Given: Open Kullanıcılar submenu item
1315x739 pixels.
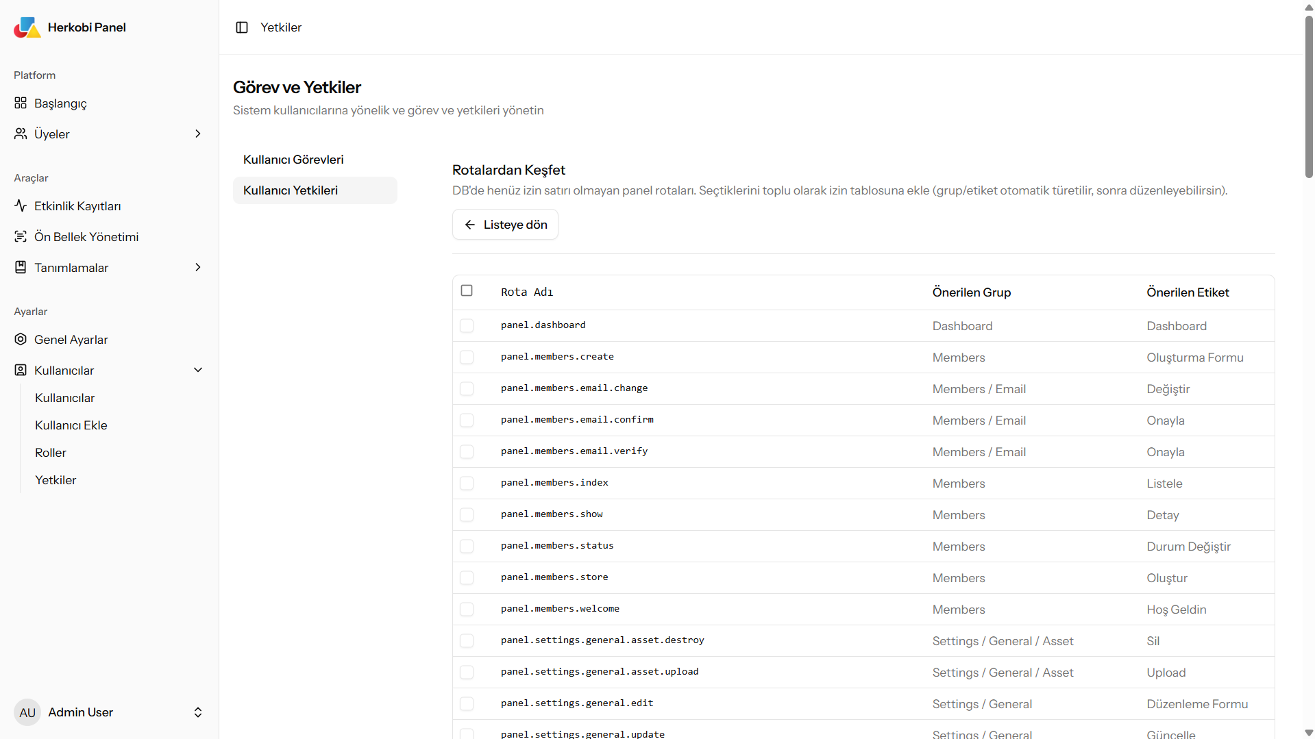Looking at the screenshot, I should pos(65,398).
